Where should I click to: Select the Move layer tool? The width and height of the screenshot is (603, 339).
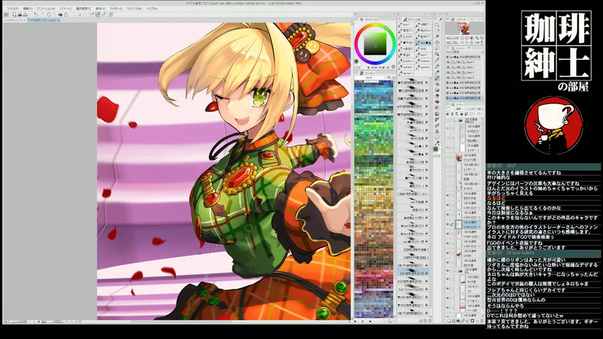pyautogui.click(x=437, y=42)
